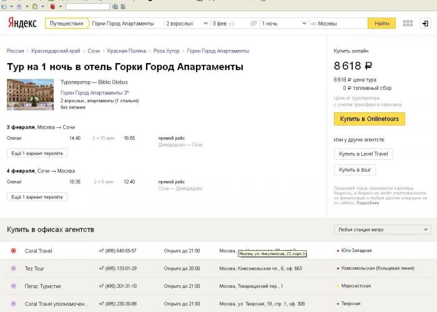Open the Горки Город Апартаменты 3* hotel link

tap(95, 93)
